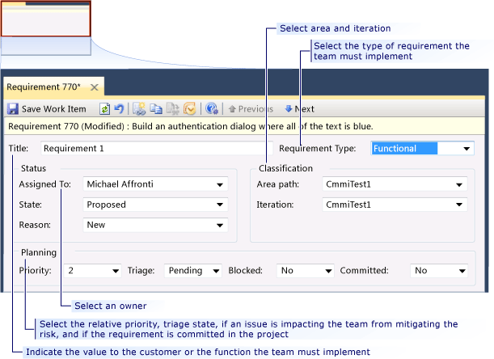Click the Copy work item icon
494x359 pixels.
coord(155,109)
